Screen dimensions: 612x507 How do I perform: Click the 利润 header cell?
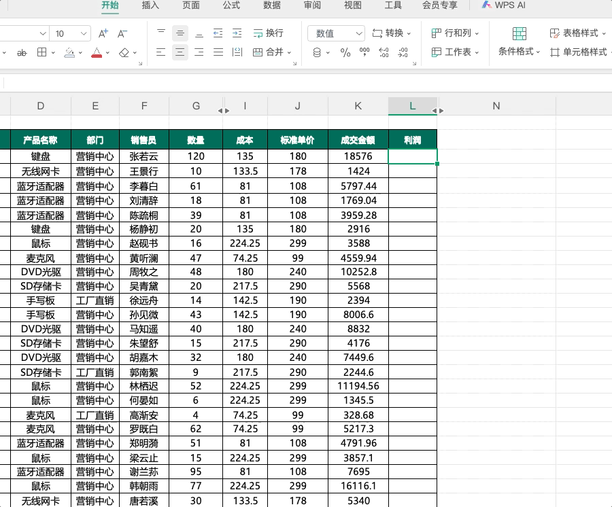[x=413, y=140]
